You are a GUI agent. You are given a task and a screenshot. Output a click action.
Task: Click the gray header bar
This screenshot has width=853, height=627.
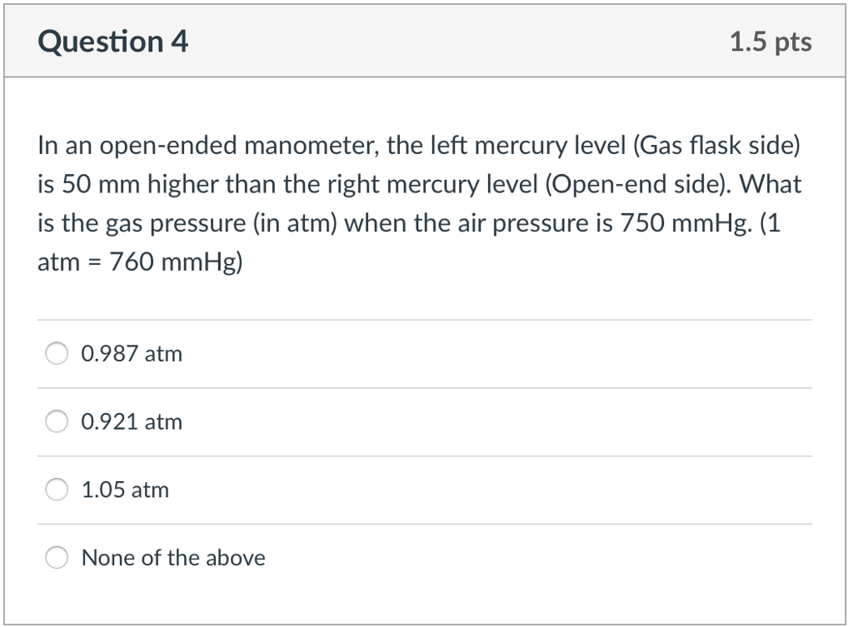pyautogui.click(x=425, y=40)
